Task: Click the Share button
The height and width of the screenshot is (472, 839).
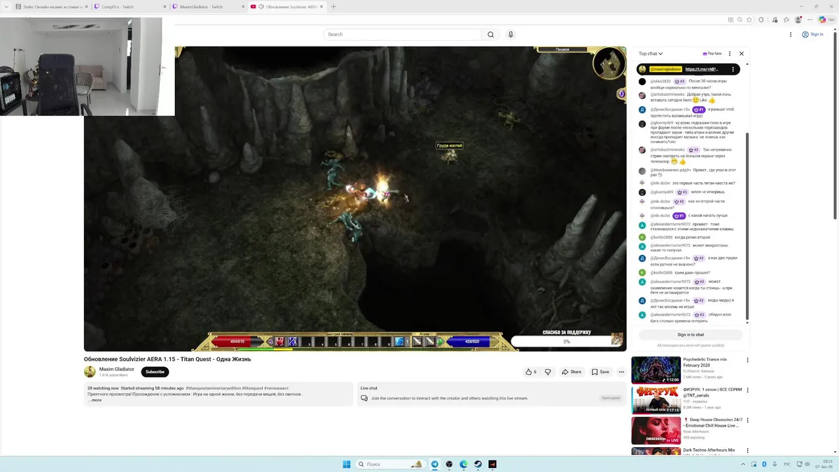Action: (572, 372)
